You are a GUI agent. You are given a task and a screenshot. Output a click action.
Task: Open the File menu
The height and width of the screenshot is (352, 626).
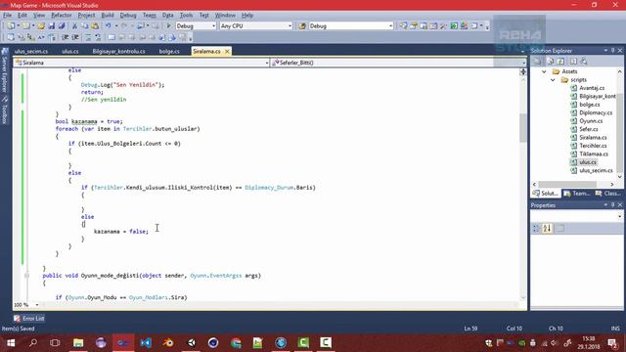click(x=7, y=16)
